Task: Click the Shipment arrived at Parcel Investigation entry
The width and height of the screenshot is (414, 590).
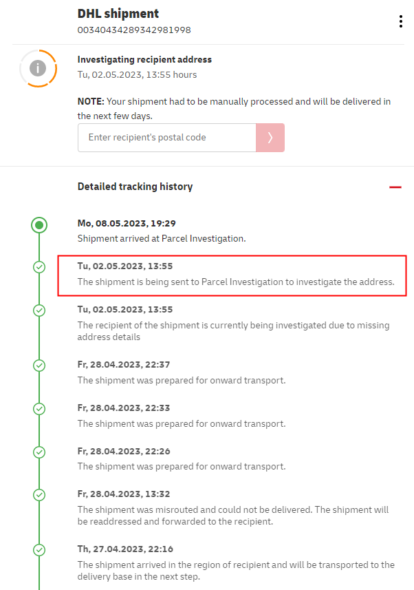Action: (162, 238)
